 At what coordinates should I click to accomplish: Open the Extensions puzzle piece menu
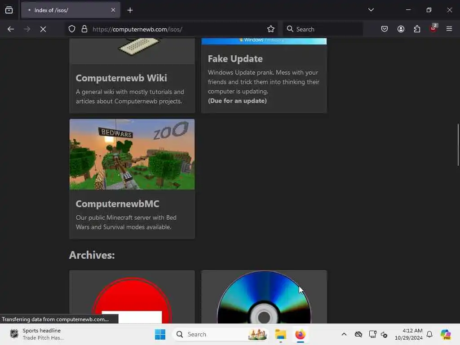(x=417, y=29)
